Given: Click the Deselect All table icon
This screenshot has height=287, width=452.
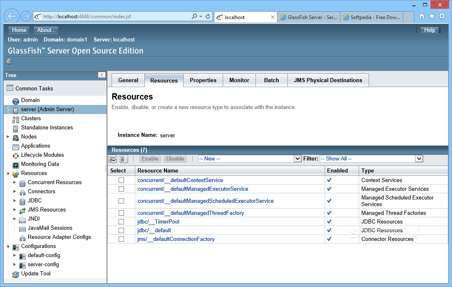Looking at the screenshot, I should [124, 159].
